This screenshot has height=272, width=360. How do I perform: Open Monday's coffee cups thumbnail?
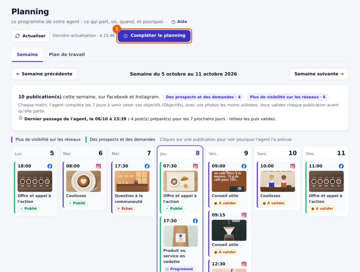pyautogui.click(x=35, y=181)
